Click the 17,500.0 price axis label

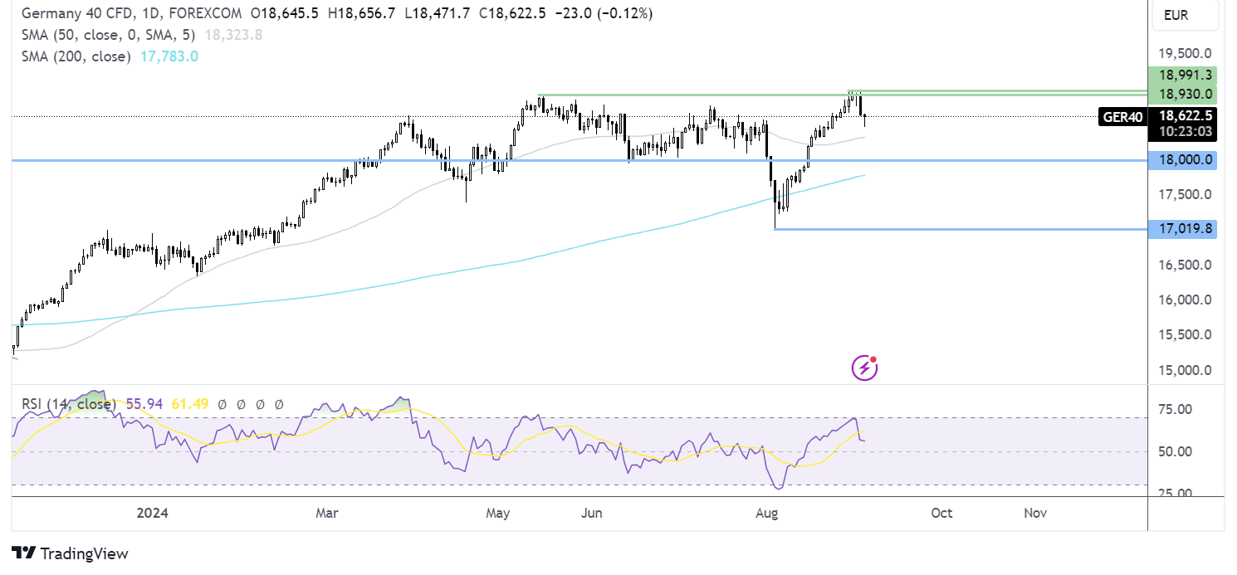(1186, 194)
